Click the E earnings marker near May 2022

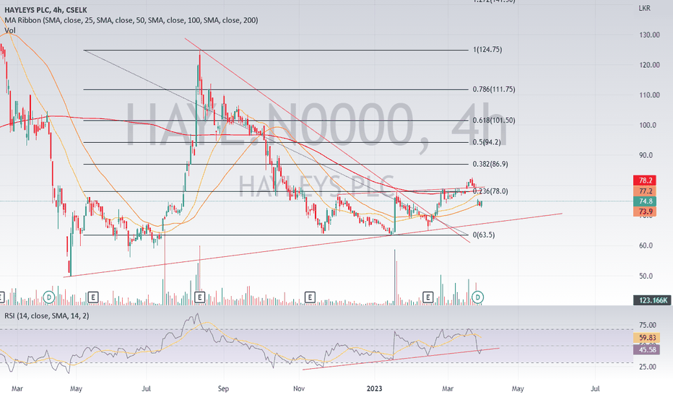point(93,297)
